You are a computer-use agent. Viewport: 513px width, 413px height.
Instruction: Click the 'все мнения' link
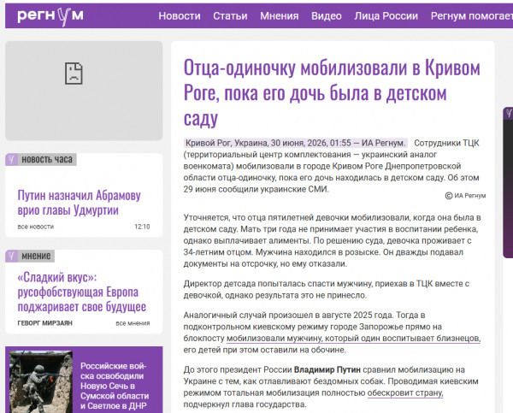(x=133, y=323)
